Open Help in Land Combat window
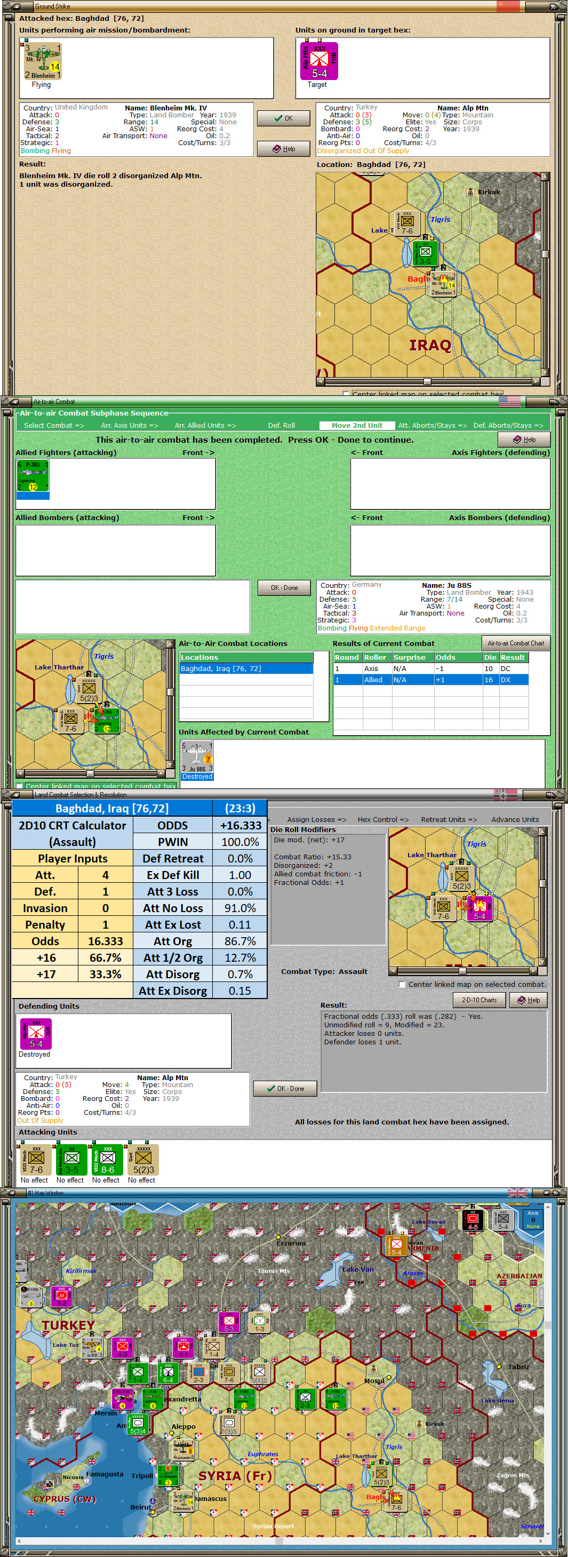Viewport: 568px width, 1557px height. click(x=529, y=1000)
